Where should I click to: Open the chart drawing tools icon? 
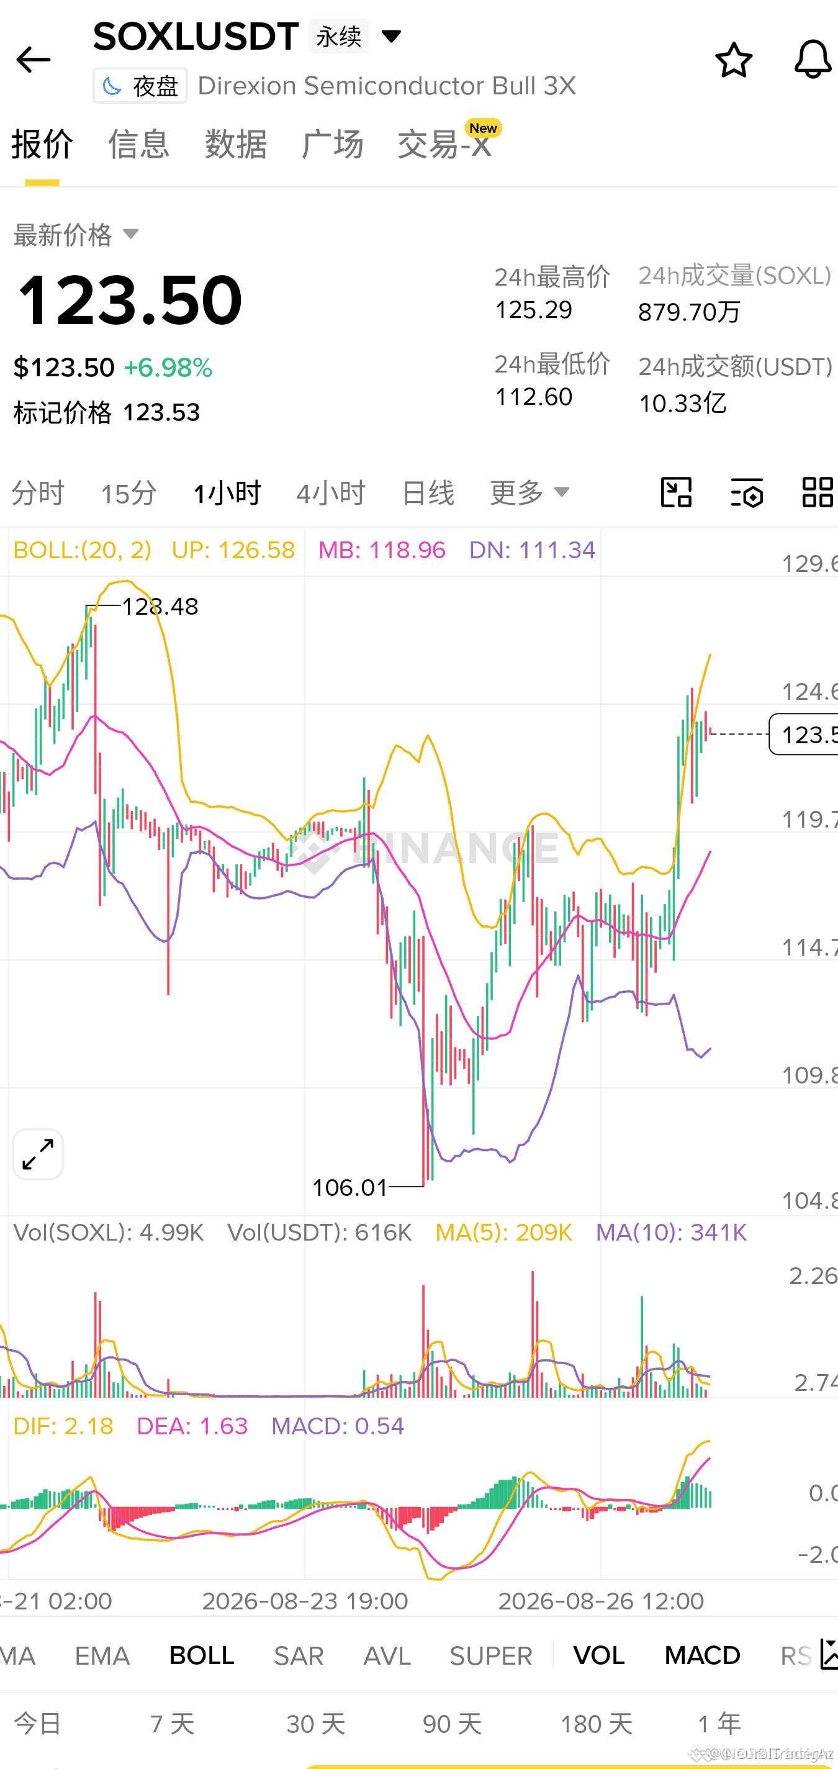pos(676,492)
